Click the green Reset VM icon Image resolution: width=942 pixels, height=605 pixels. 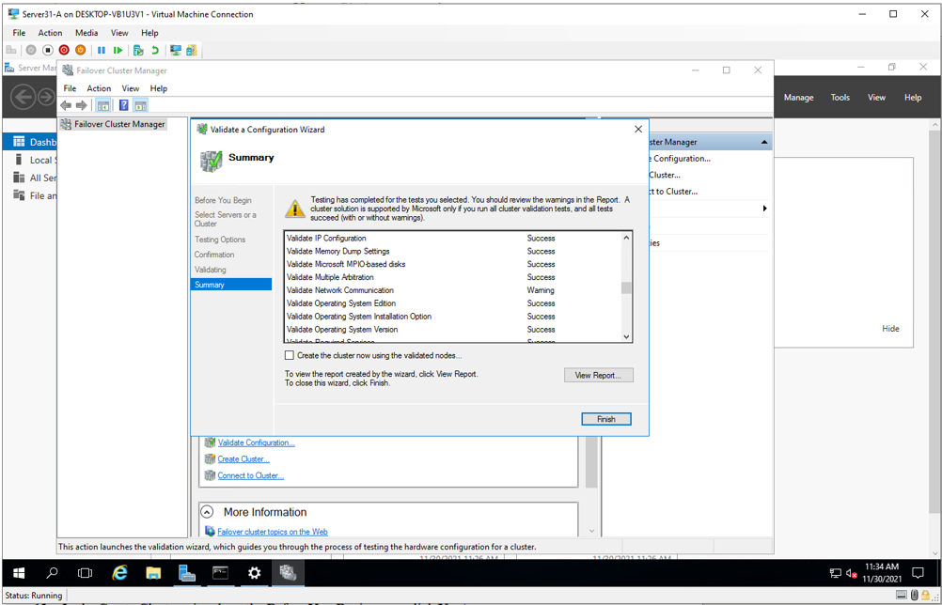click(x=118, y=51)
